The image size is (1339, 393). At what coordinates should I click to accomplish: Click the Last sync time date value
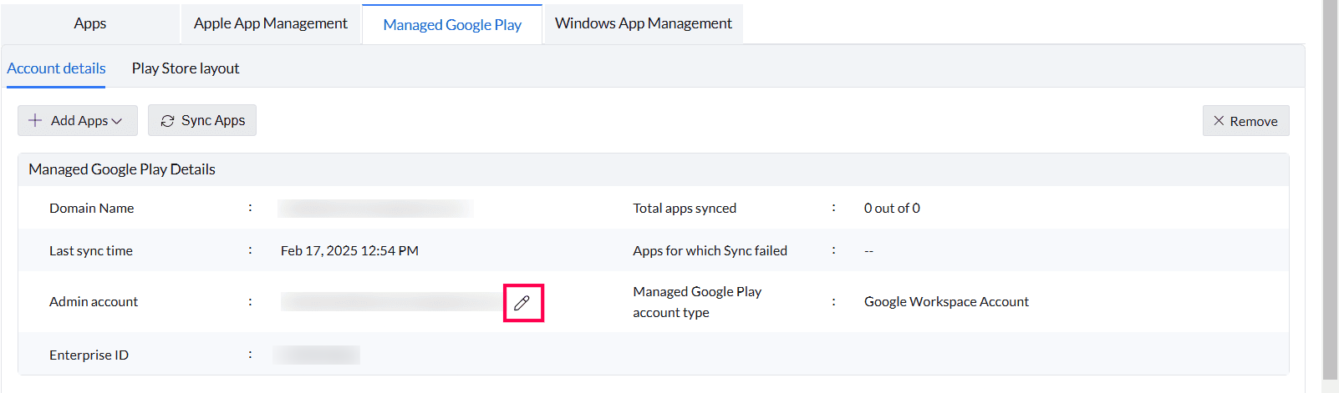point(349,251)
